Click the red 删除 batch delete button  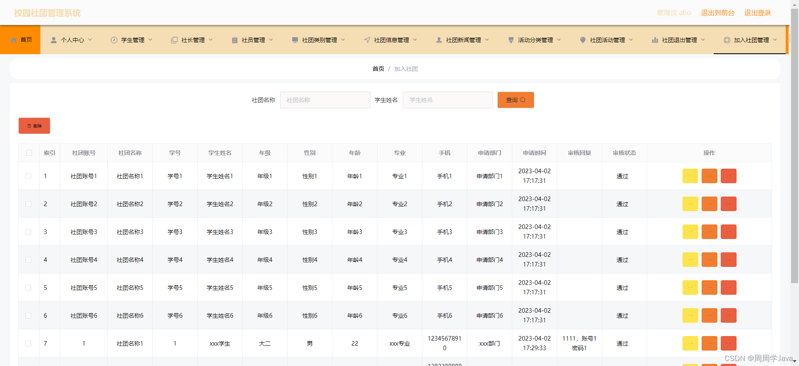click(34, 126)
